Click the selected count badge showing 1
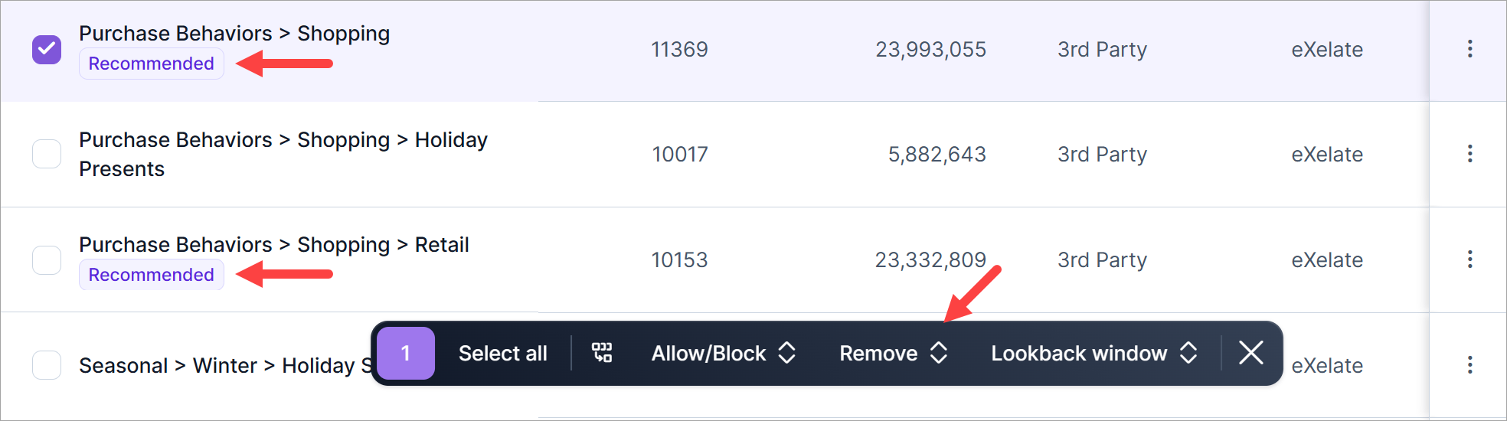Viewport: 1507px width, 421px height. click(406, 353)
